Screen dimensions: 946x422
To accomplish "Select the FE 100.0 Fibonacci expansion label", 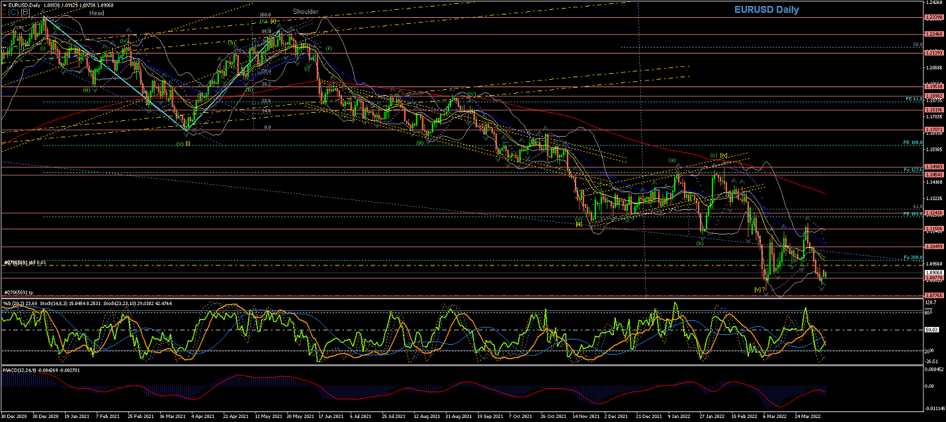I will pyautogui.click(x=912, y=142).
